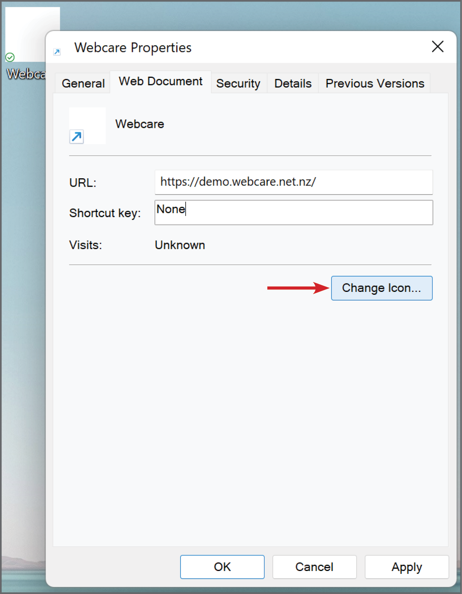462x594 pixels.
Task: Open the Security tab
Action: (x=238, y=83)
